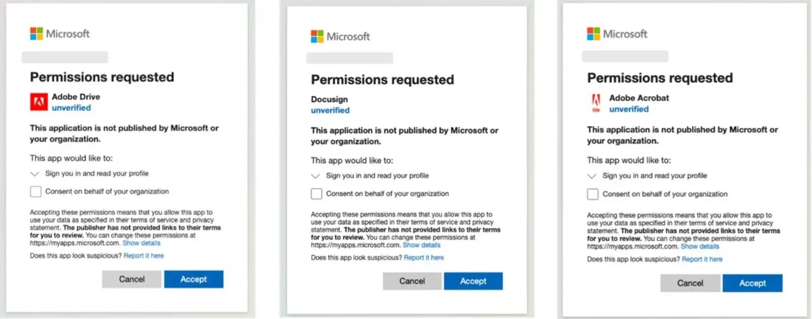Cancel the Docusign permissions request
This screenshot has height=319, width=812.
tap(412, 281)
